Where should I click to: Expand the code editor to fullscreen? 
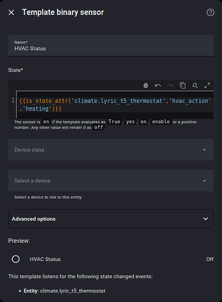[207, 85]
